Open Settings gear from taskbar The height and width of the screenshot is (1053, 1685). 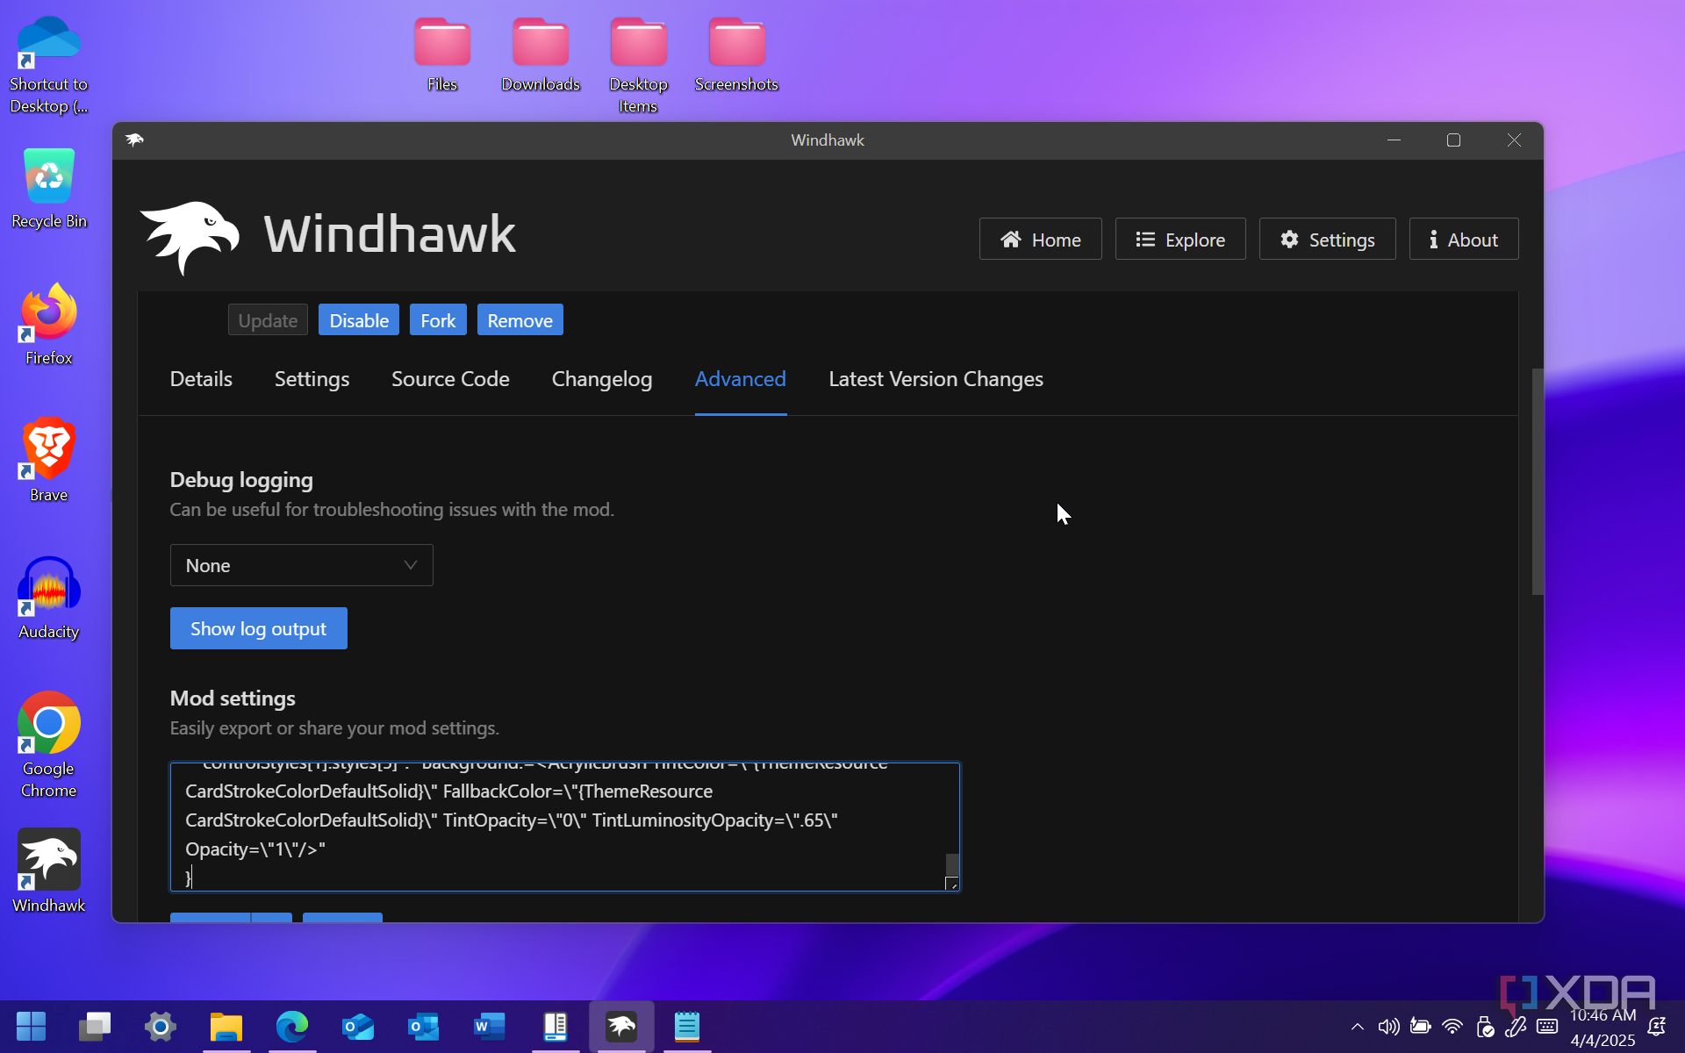coord(161,1026)
